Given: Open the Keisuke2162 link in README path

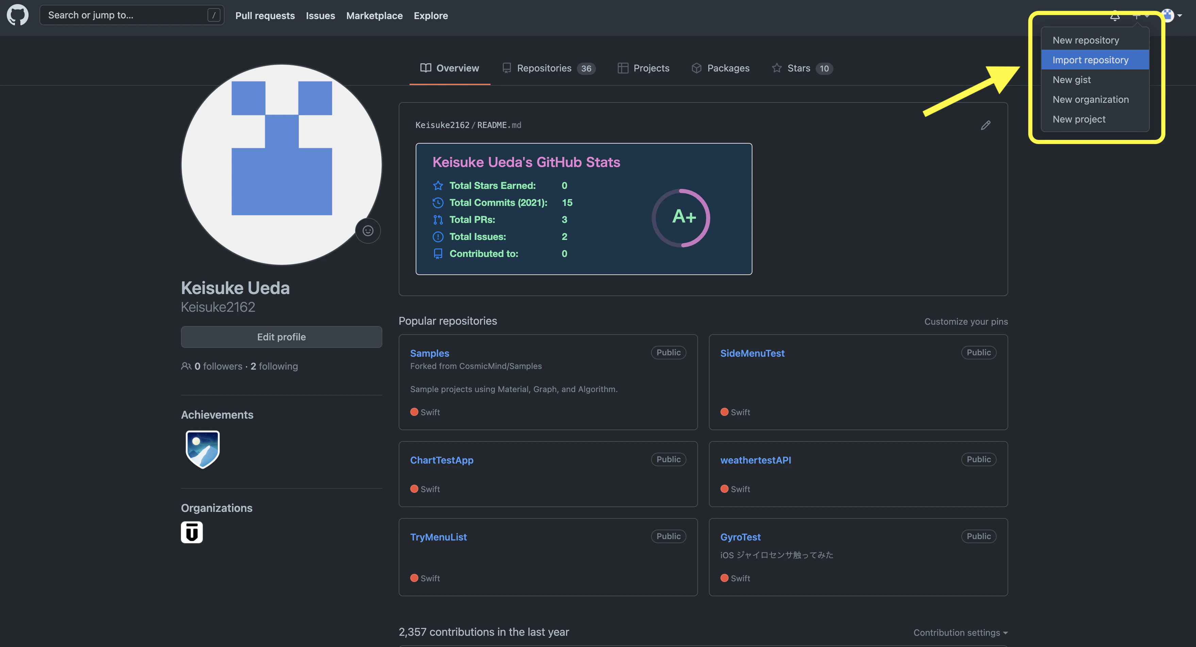Looking at the screenshot, I should click(443, 125).
